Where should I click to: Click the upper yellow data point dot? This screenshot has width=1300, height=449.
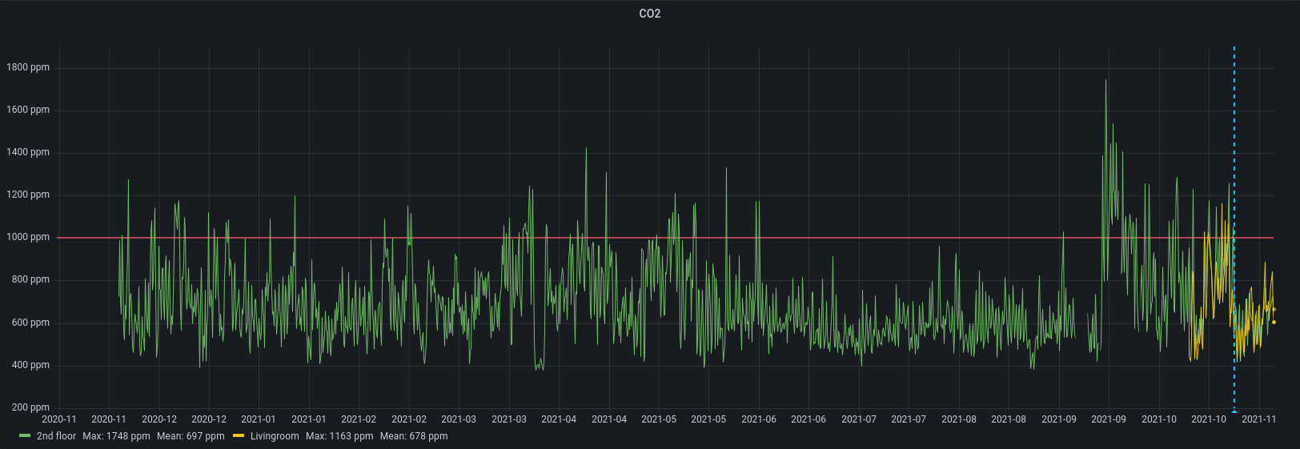[x=1274, y=310]
